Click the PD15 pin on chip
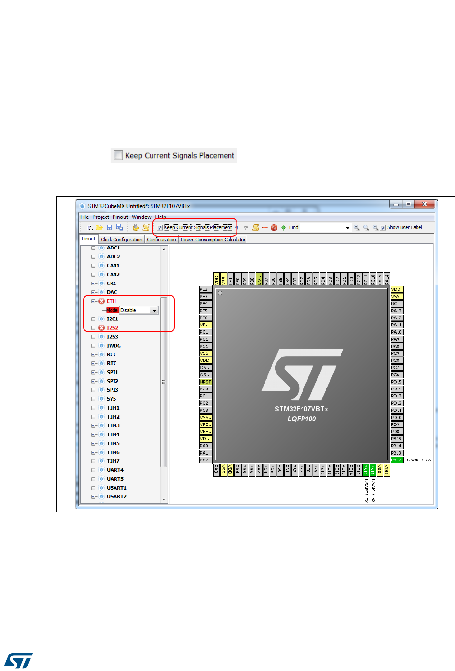Screen dimensions: 455x671 (397, 382)
